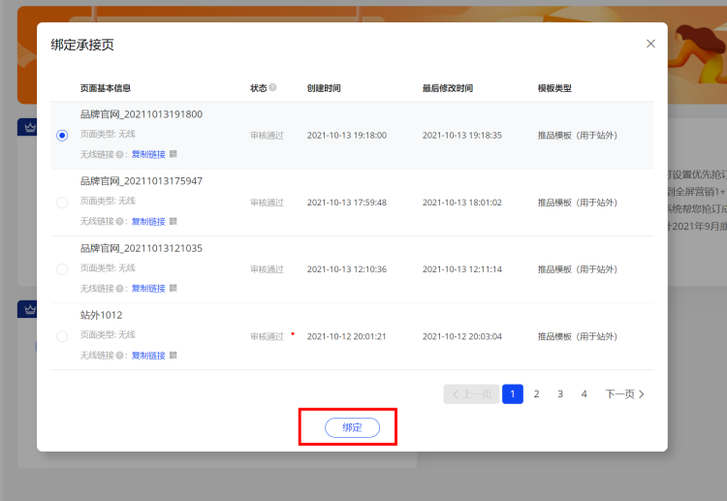This screenshot has width=727, height=501.
Task: Click the help icon beside 状态 header
Action: (x=272, y=88)
